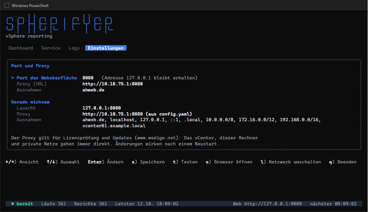Select the Einstellungen tab

pos(106,48)
